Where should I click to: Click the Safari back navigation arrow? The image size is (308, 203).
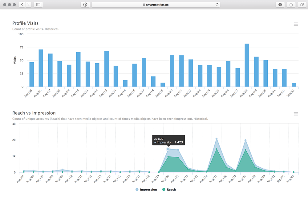(x=22, y=5)
